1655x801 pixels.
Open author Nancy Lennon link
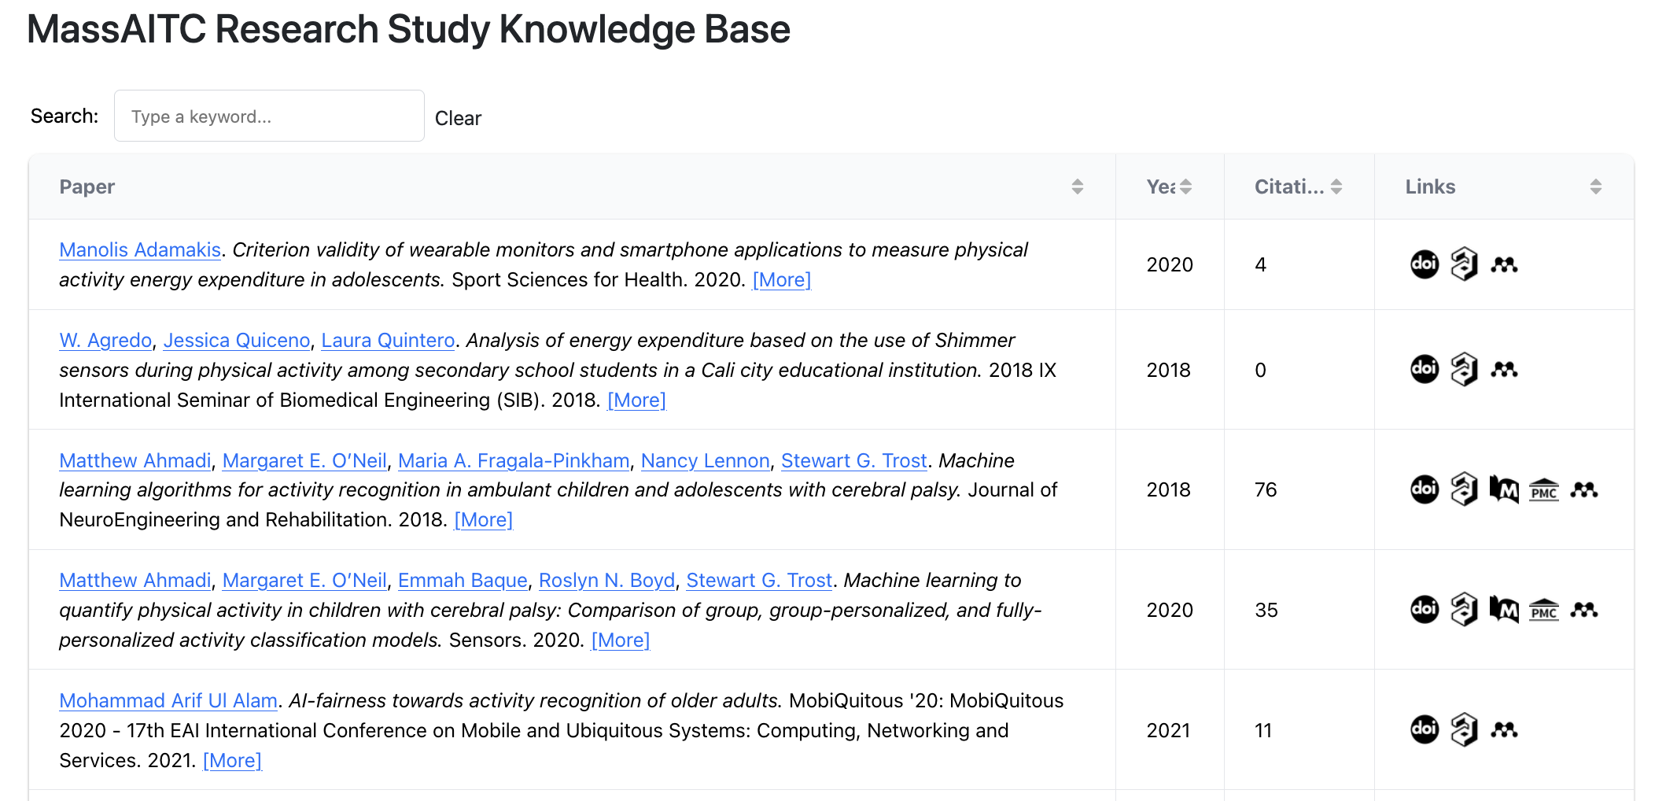tap(706, 460)
